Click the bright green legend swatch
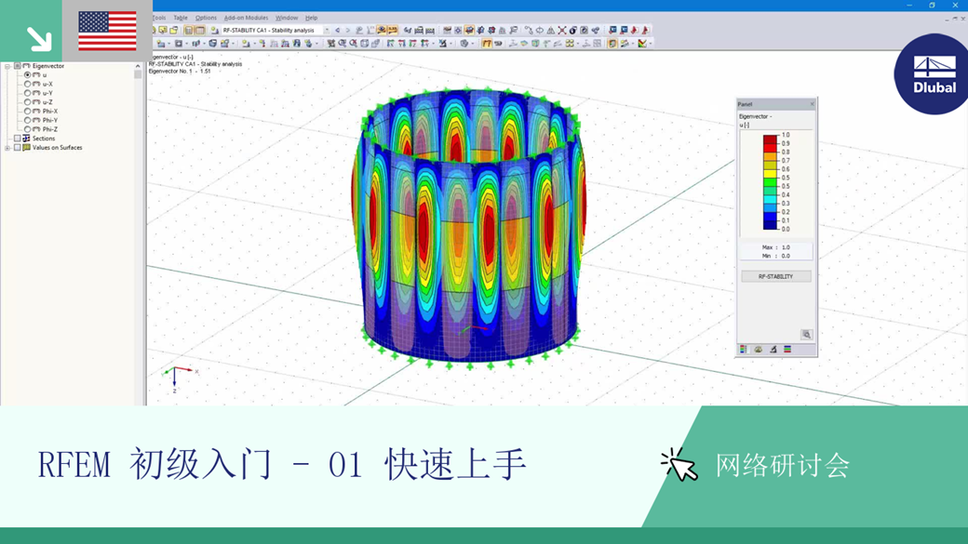This screenshot has width=968, height=544. (771, 182)
